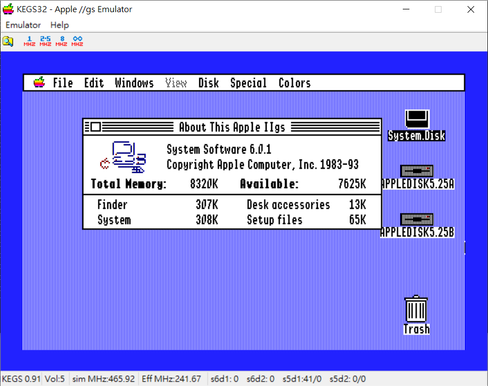Screen dimensions: 488x386
Task: Click the About This Apple IIgs title
Action: (x=232, y=127)
